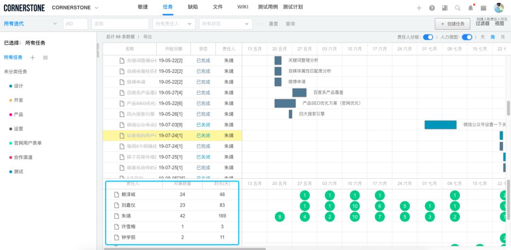Screen dimensions: 511x250
Task: Toggle the 人力视图 switch
Action: [x=467, y=37]
